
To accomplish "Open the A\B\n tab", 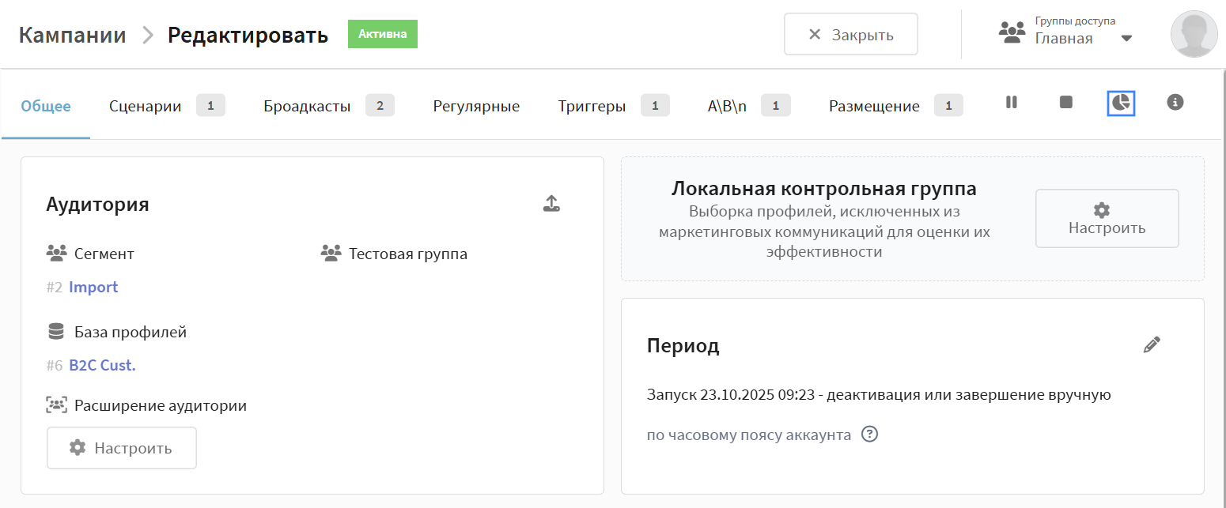I will (727, 106).
